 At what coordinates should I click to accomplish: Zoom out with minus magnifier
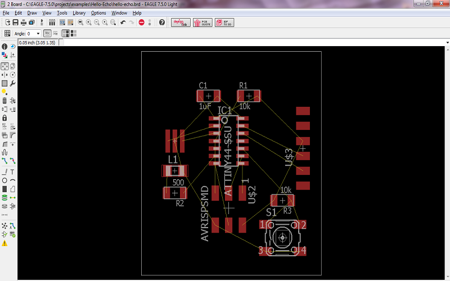(x=97, y=22)
